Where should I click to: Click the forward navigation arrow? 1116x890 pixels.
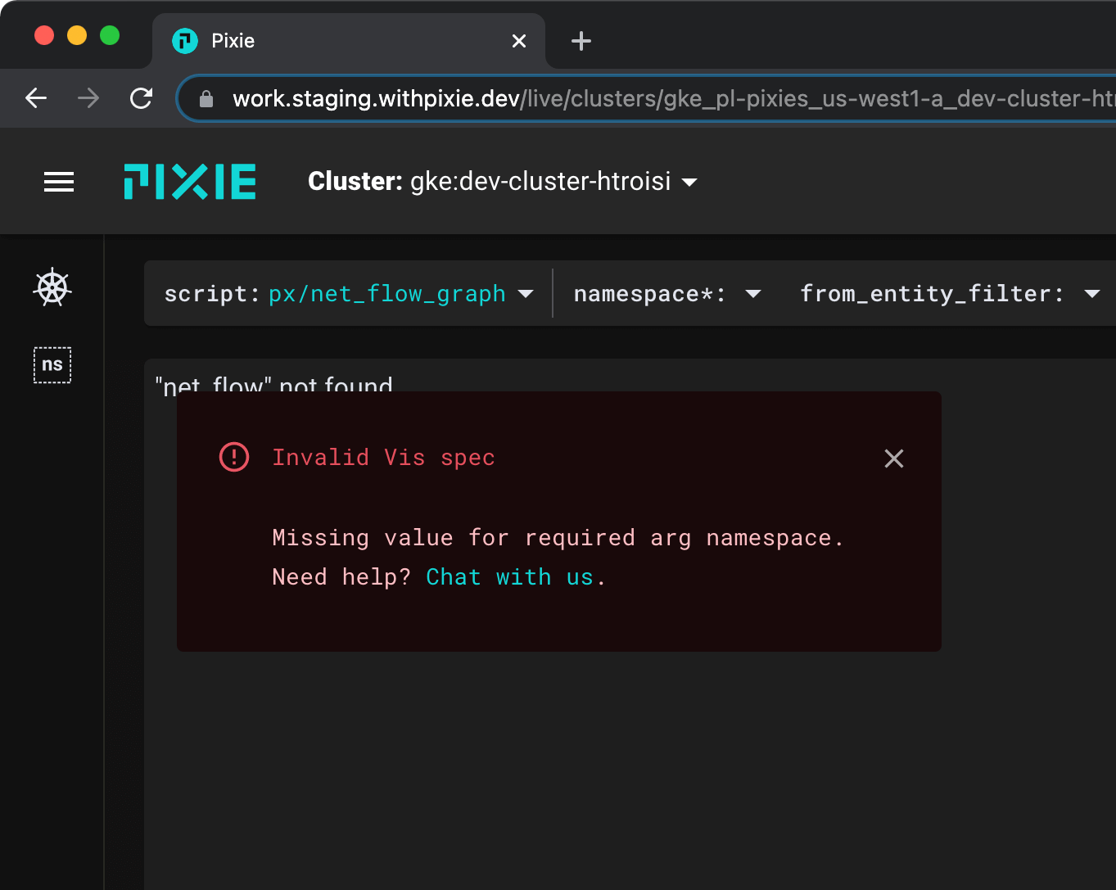[x=88, y=99]
